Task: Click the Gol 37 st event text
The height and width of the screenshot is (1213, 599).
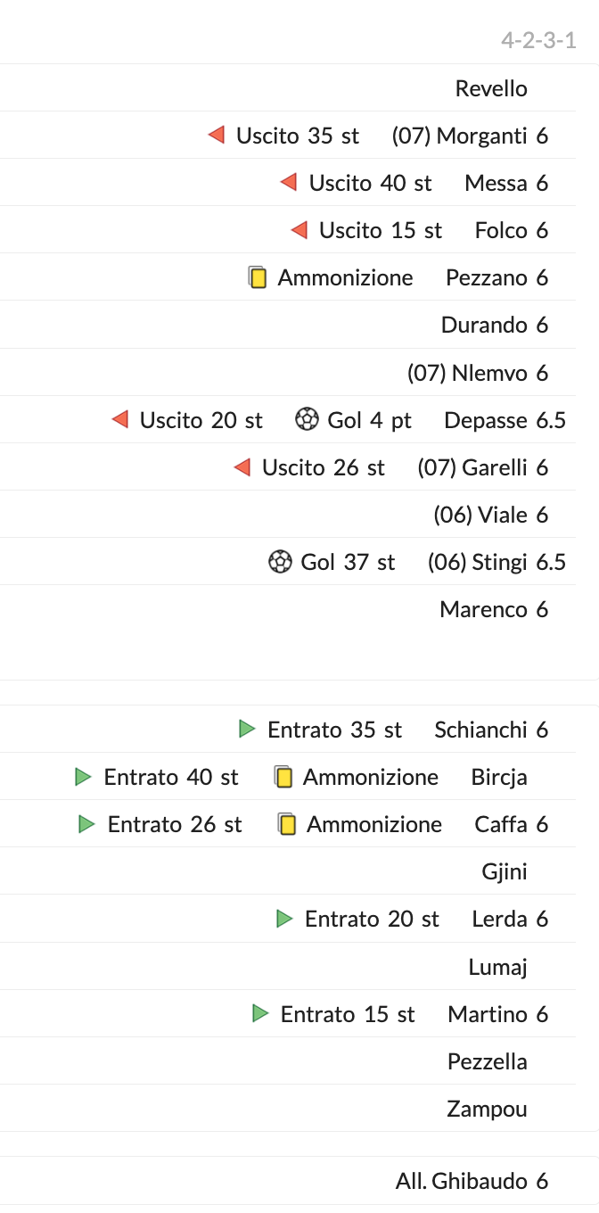Action: (348, 562)
